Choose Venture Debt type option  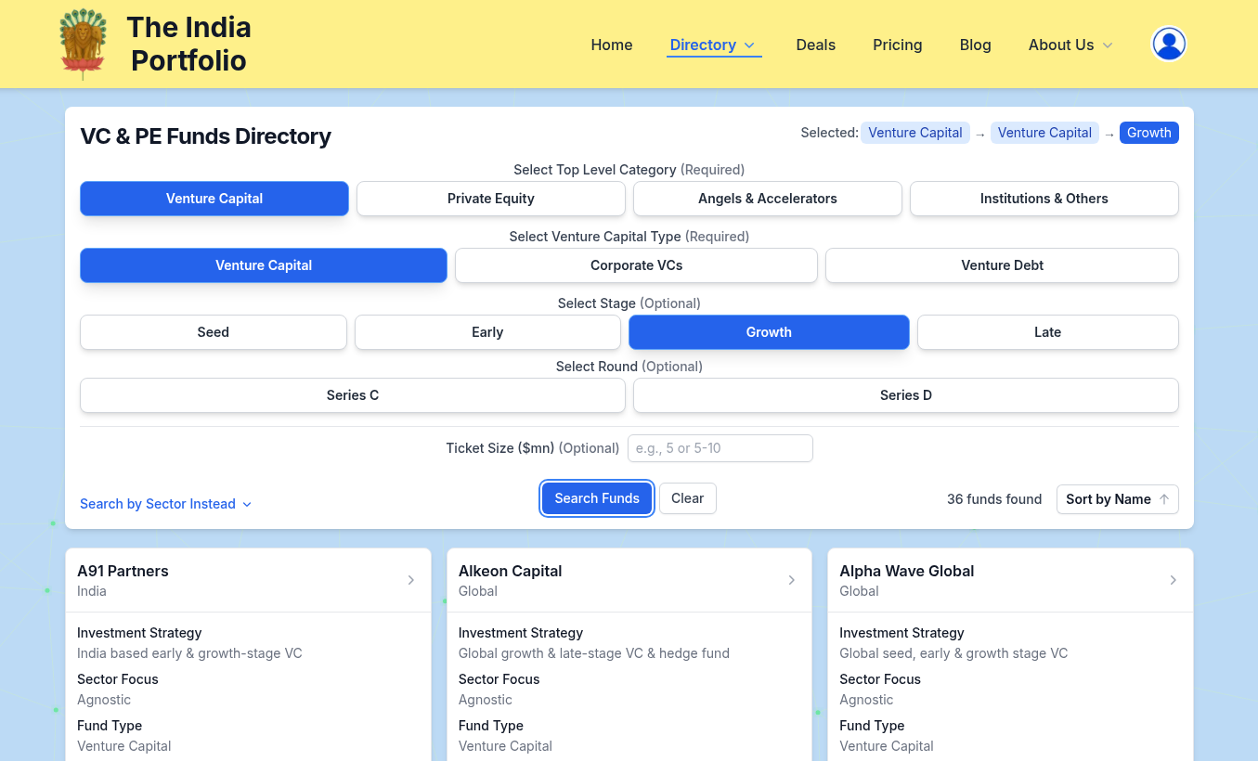pyautogui.click(x=1002, y=265)
